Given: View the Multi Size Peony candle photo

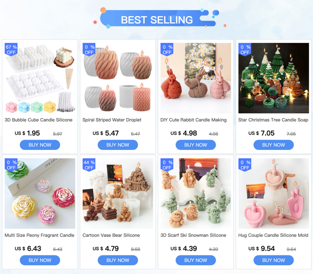Looking at the screenshot, I should (40, 193).
